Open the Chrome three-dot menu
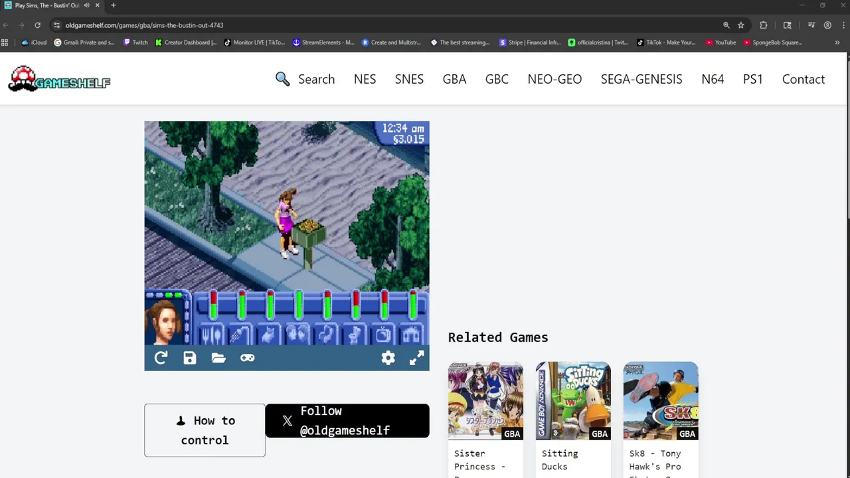 pos(842,25)
